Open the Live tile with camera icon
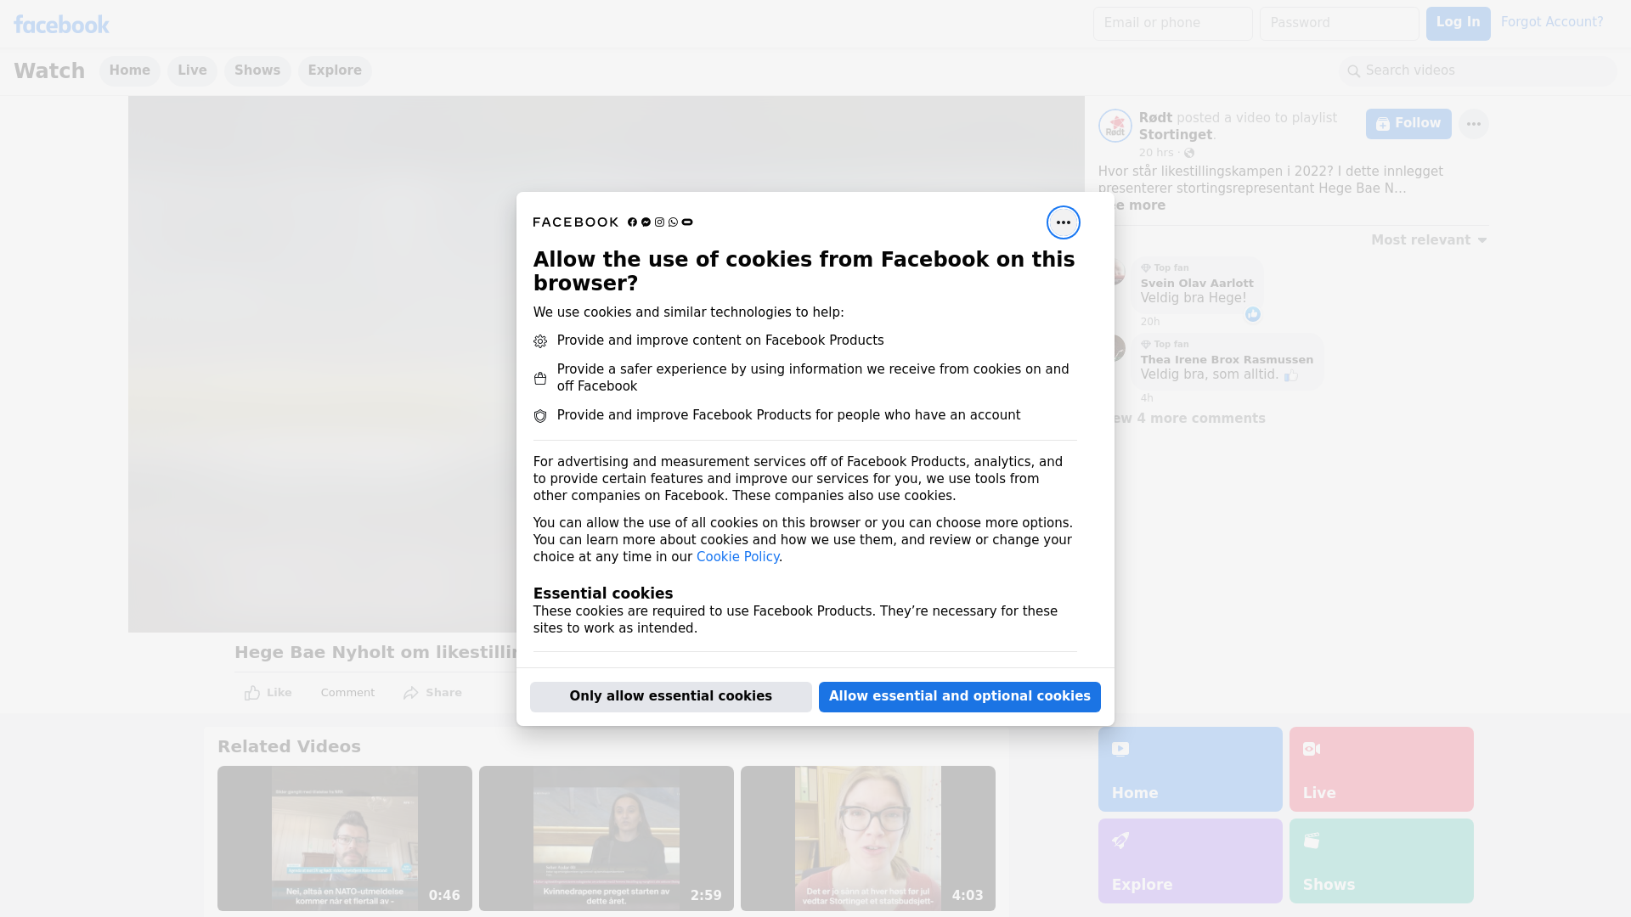The height and width of the screenshot is (917, 1631). 1380,768
